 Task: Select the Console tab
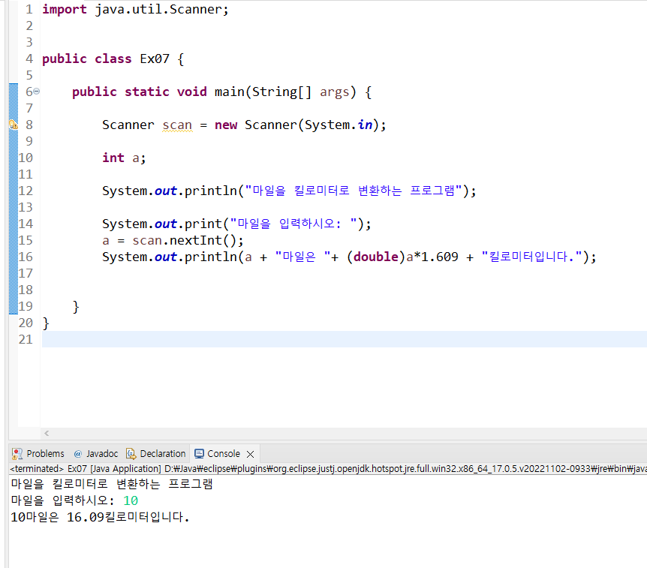[224, 454]
